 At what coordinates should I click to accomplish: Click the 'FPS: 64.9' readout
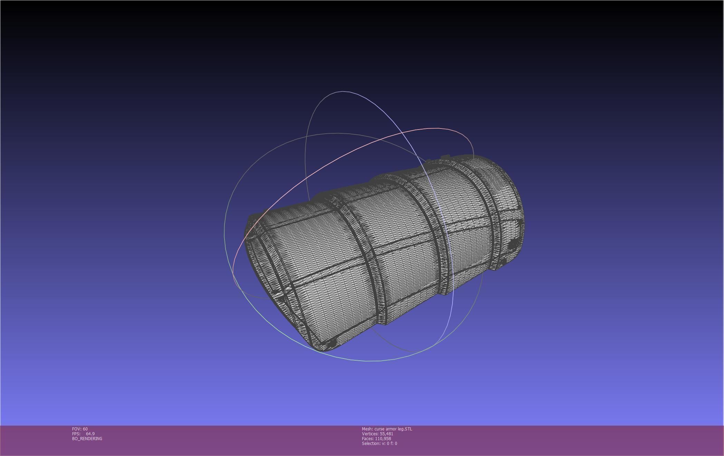pos(83,434)
